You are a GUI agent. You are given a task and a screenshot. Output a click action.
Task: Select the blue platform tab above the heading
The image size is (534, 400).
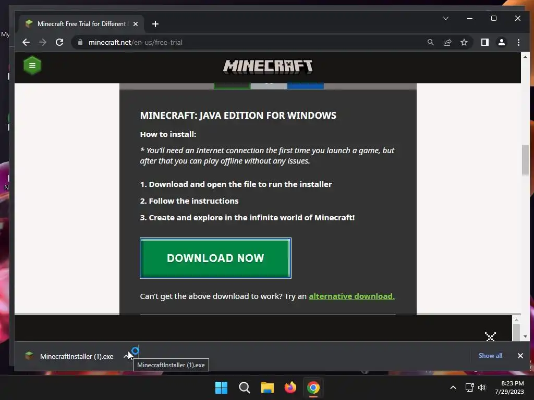[x=306, y=86]
